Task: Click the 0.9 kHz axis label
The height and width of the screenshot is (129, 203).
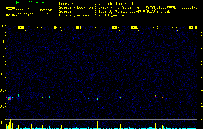Action: click(3, 74)
